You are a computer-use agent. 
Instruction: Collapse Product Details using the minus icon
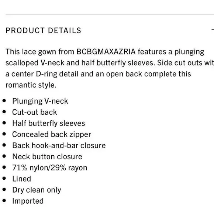pos(213,30)
